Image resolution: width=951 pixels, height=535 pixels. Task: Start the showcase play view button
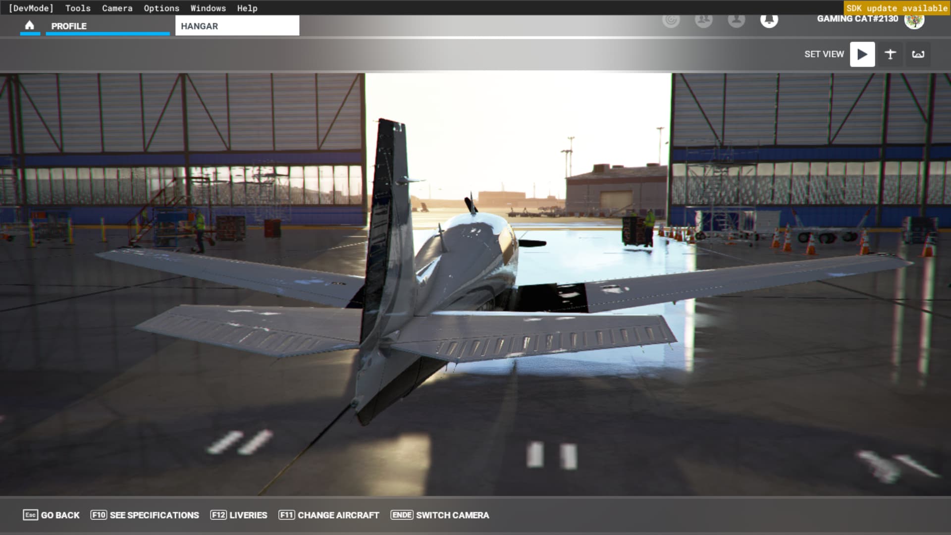click(x=862, y=54)
